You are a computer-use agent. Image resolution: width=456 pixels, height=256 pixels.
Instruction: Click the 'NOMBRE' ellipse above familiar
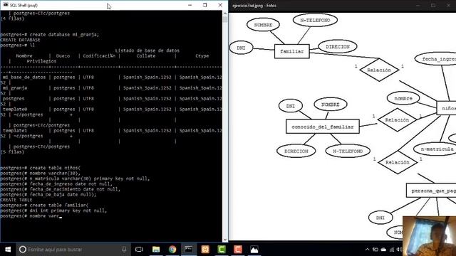263,25
